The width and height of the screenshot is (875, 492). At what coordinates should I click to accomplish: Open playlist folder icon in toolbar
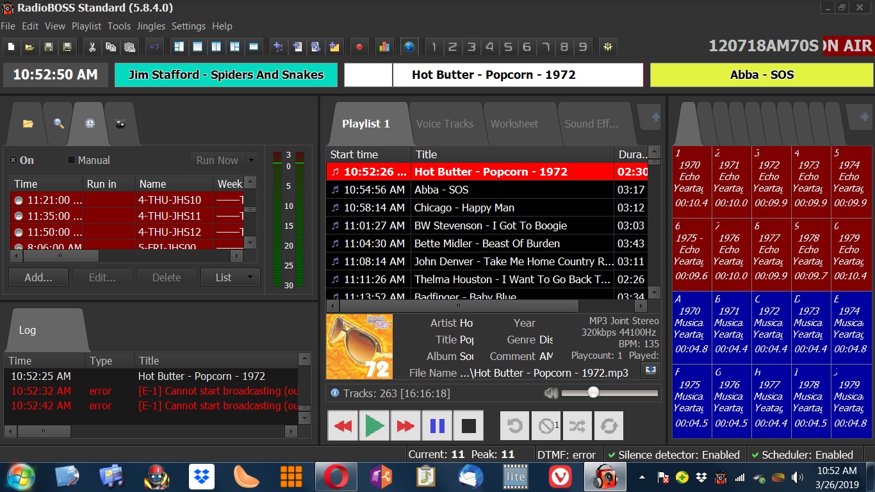click(x=29, y=47)
